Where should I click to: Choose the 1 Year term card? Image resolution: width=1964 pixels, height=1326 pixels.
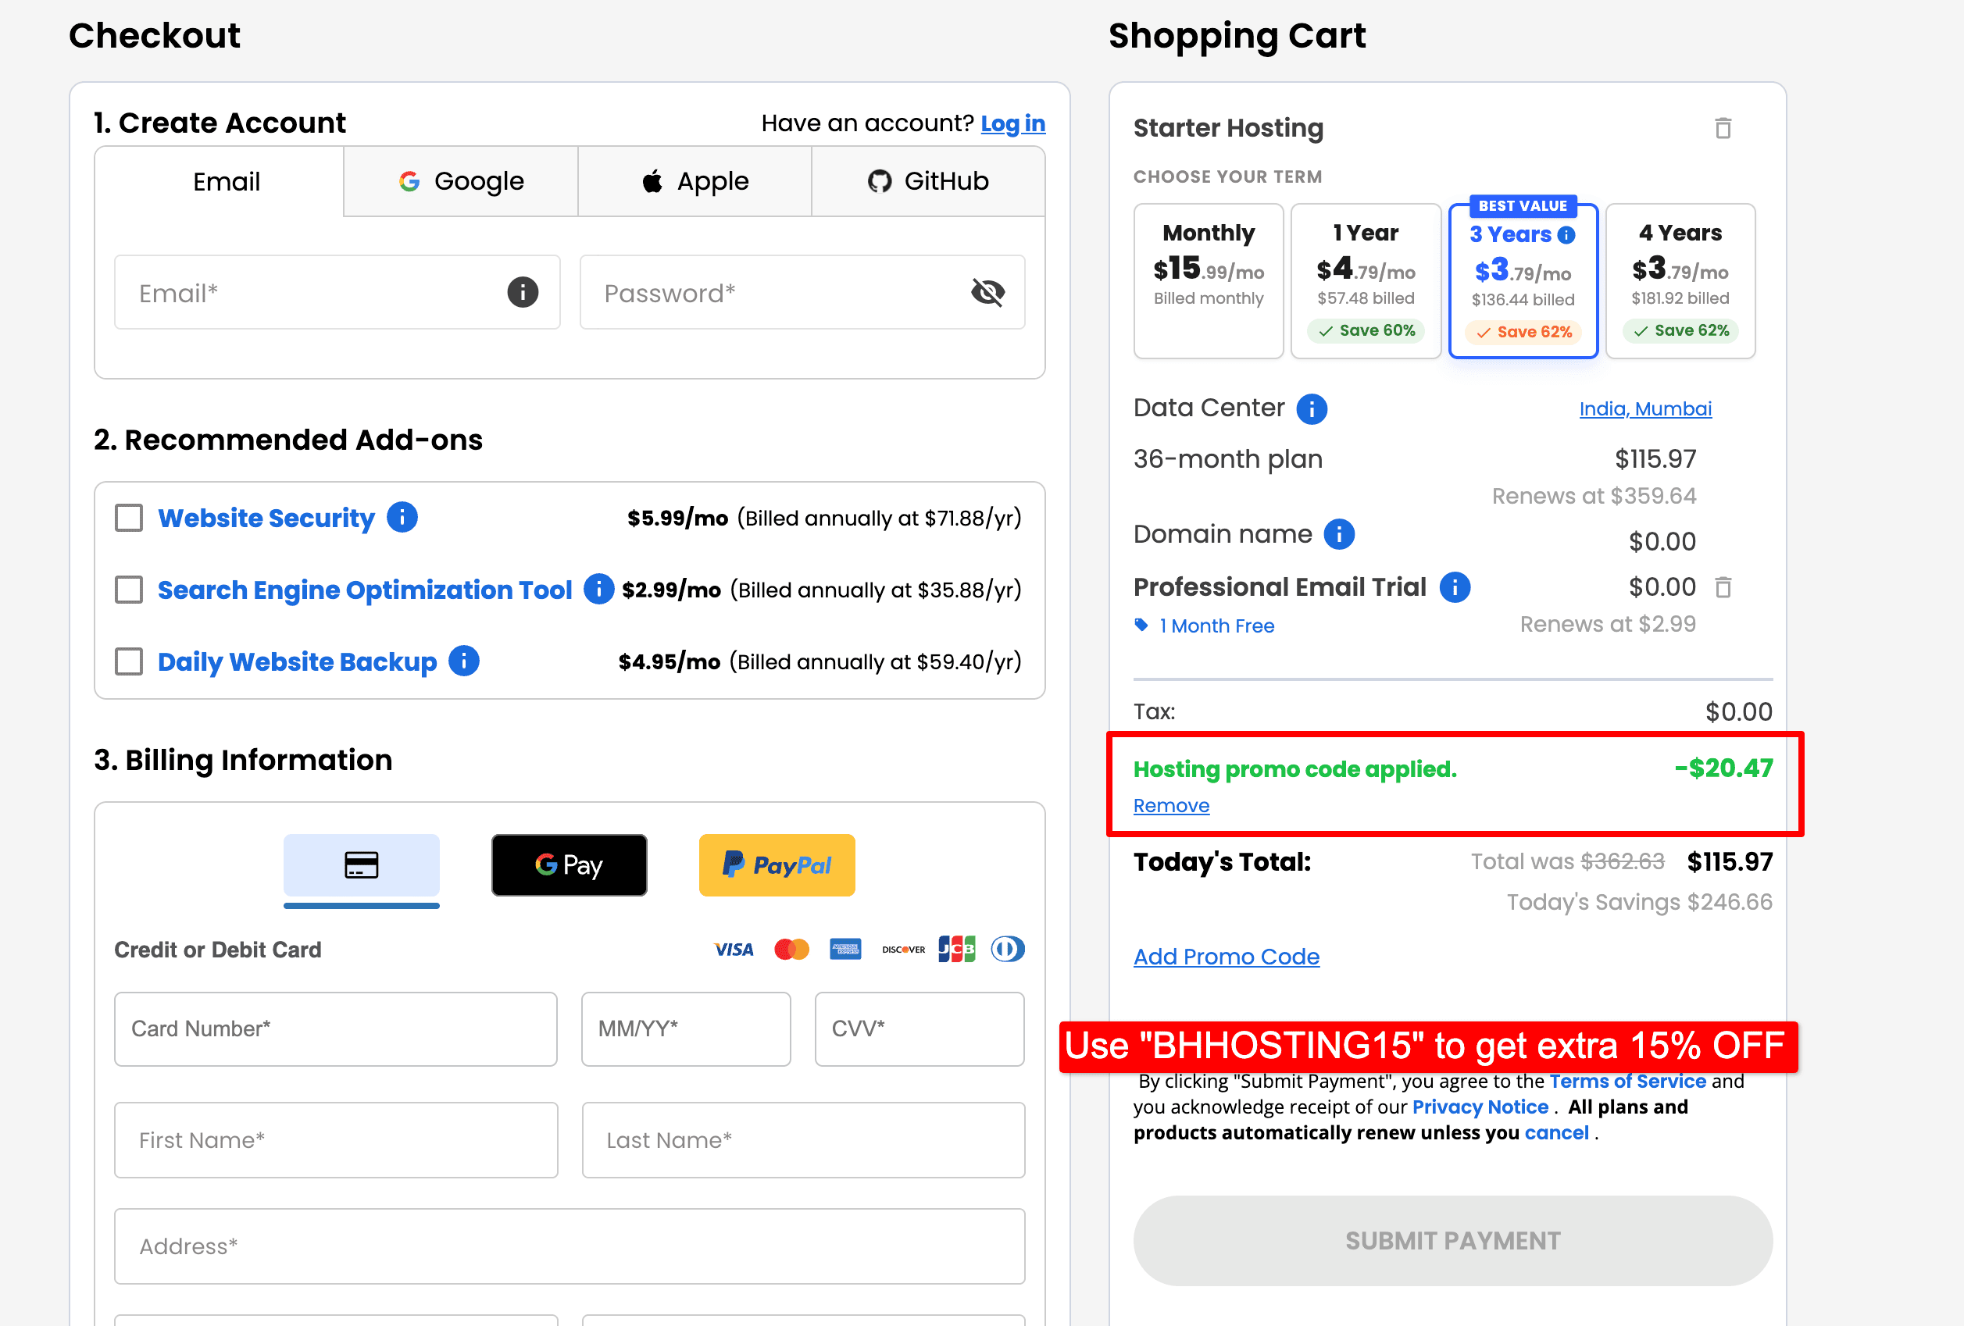click(1366, 280)
